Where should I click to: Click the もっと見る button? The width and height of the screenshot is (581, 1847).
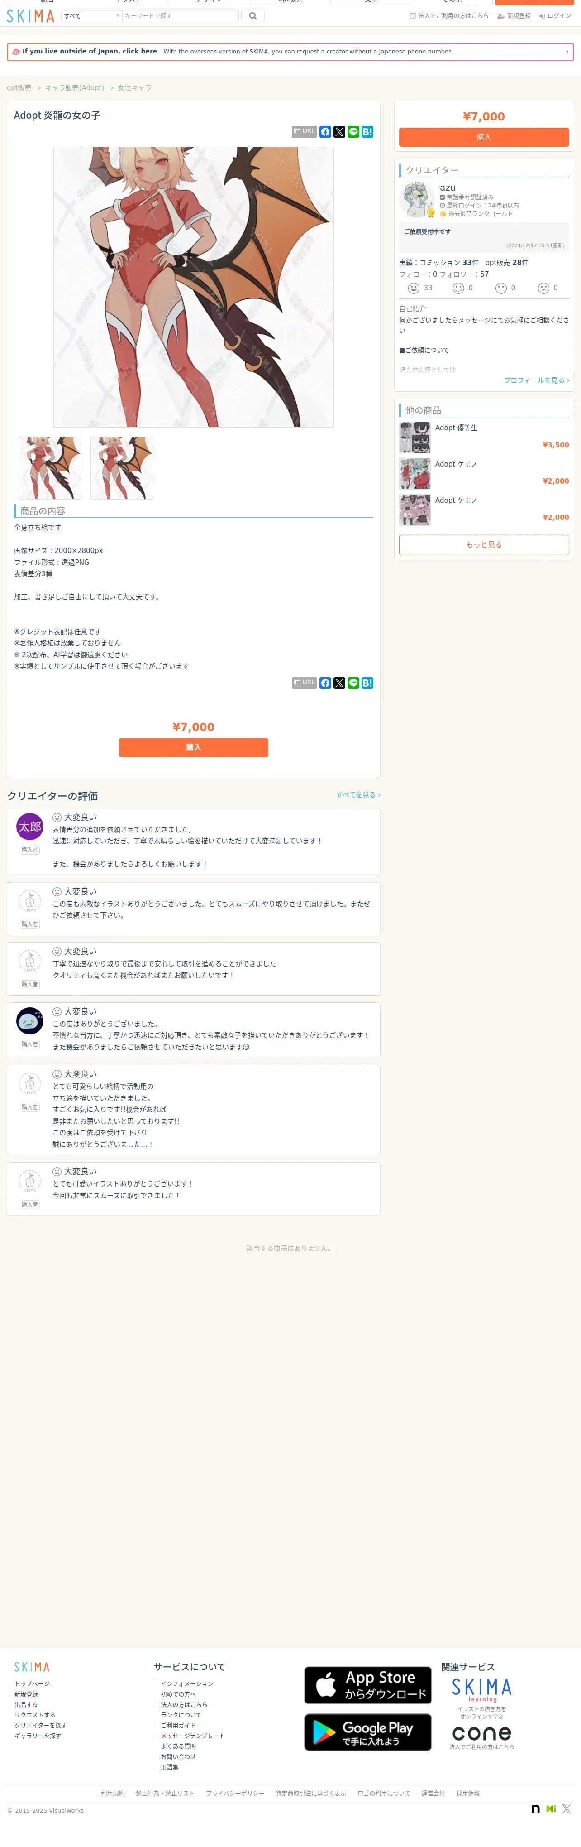pos(484,545)
